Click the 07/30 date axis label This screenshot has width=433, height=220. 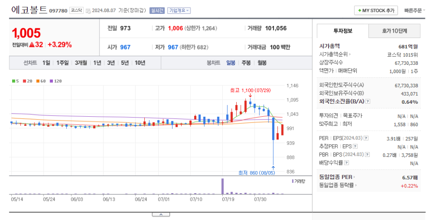[260, 199]
